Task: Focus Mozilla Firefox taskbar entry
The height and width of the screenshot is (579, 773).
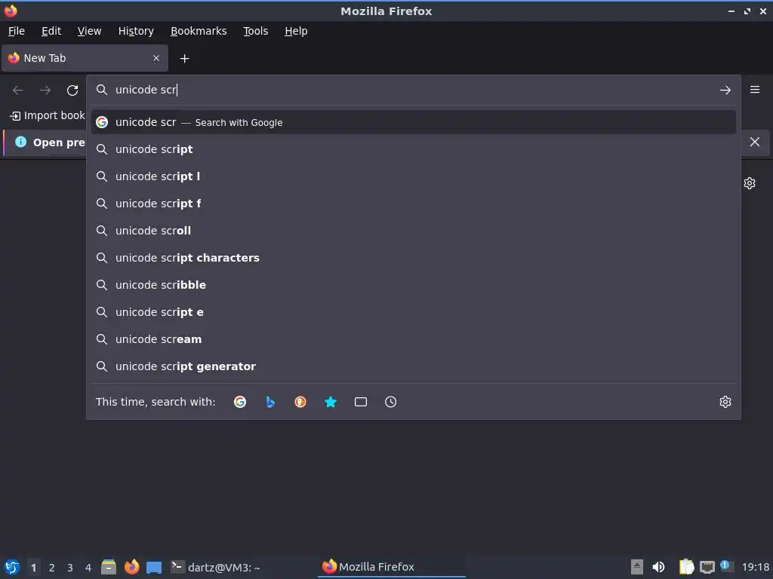Action: [392, 567]
